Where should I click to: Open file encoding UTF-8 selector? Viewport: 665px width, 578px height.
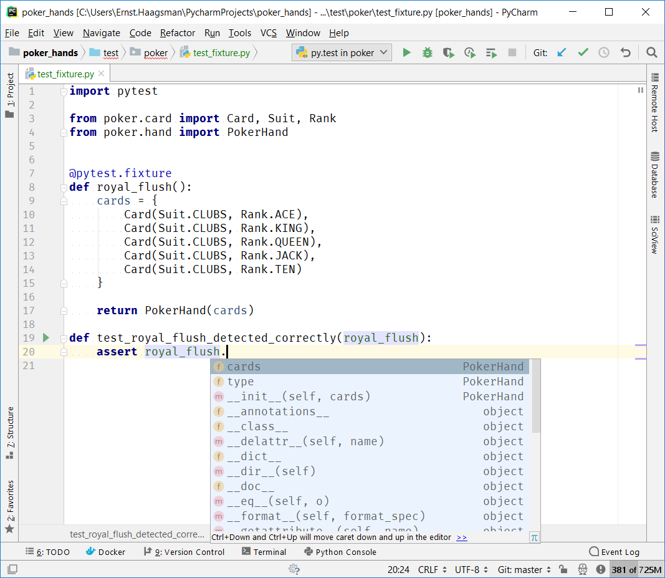coord(472,569)
